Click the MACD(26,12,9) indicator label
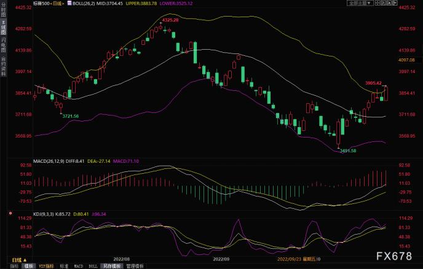 coord(49,161)
